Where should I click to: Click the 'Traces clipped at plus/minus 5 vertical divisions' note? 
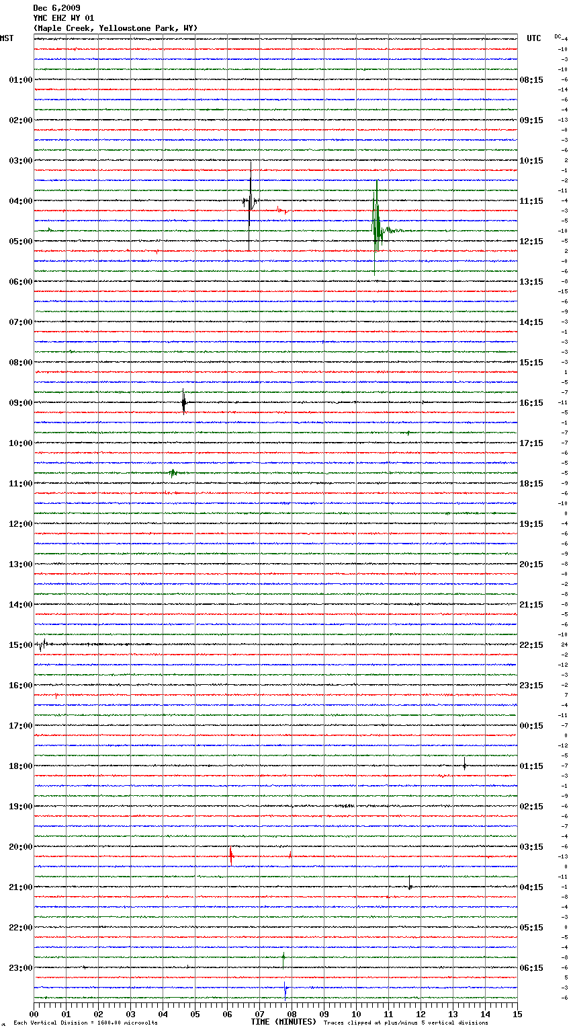(x=406, y=1023)
